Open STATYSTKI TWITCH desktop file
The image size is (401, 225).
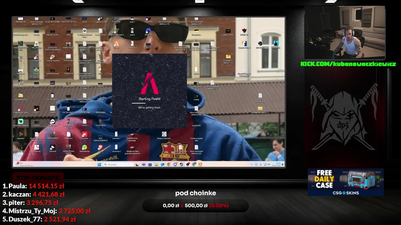pos(68,20)
